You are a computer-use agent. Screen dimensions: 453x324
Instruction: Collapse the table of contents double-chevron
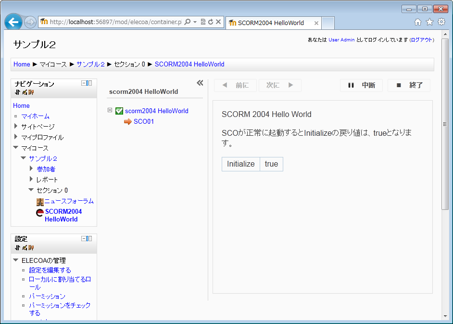pyautogui.click(x=200, y=83)
